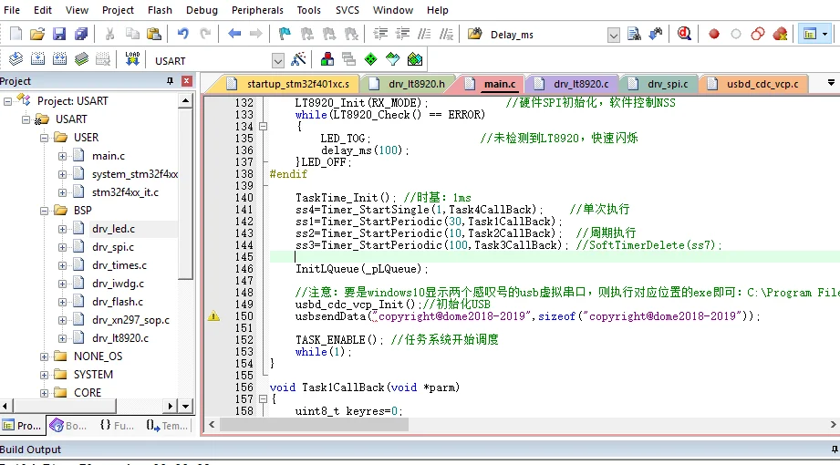Undo the last edit

click(182, 35)
